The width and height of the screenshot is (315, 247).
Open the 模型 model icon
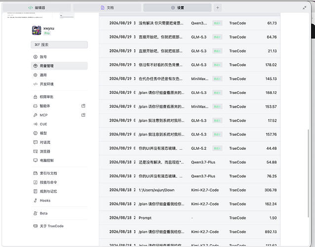point(36,133)
